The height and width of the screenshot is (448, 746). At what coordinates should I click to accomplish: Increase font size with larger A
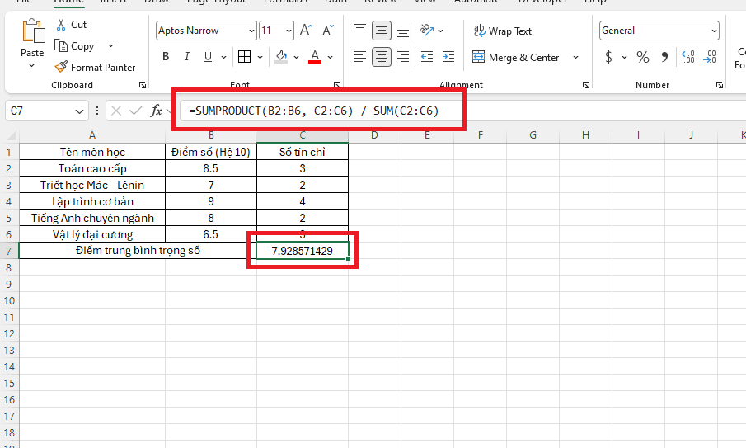[306, 31]
